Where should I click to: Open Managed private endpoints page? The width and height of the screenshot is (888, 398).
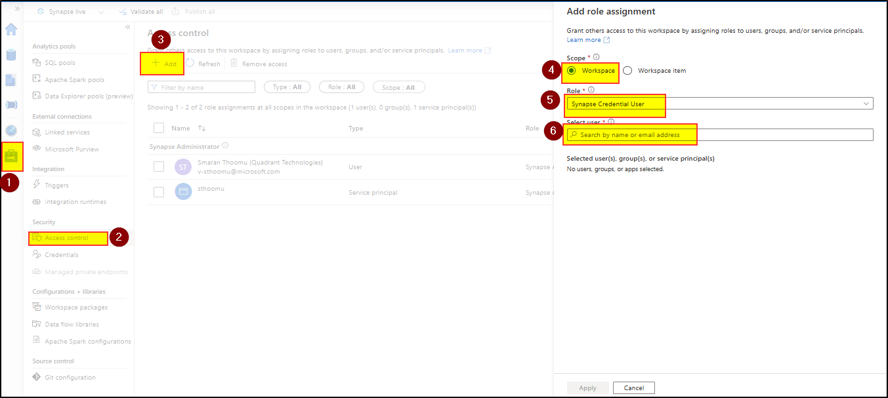point(86,272)
